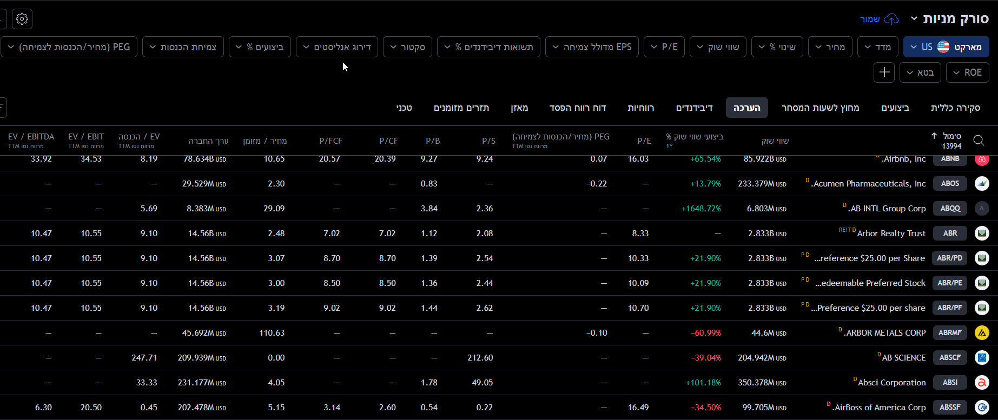Image resolution: width=998 pixels, height=420 pixels.
Task: Click the Arbor Realty Trust ABR logo
Action: click(982, 234)
